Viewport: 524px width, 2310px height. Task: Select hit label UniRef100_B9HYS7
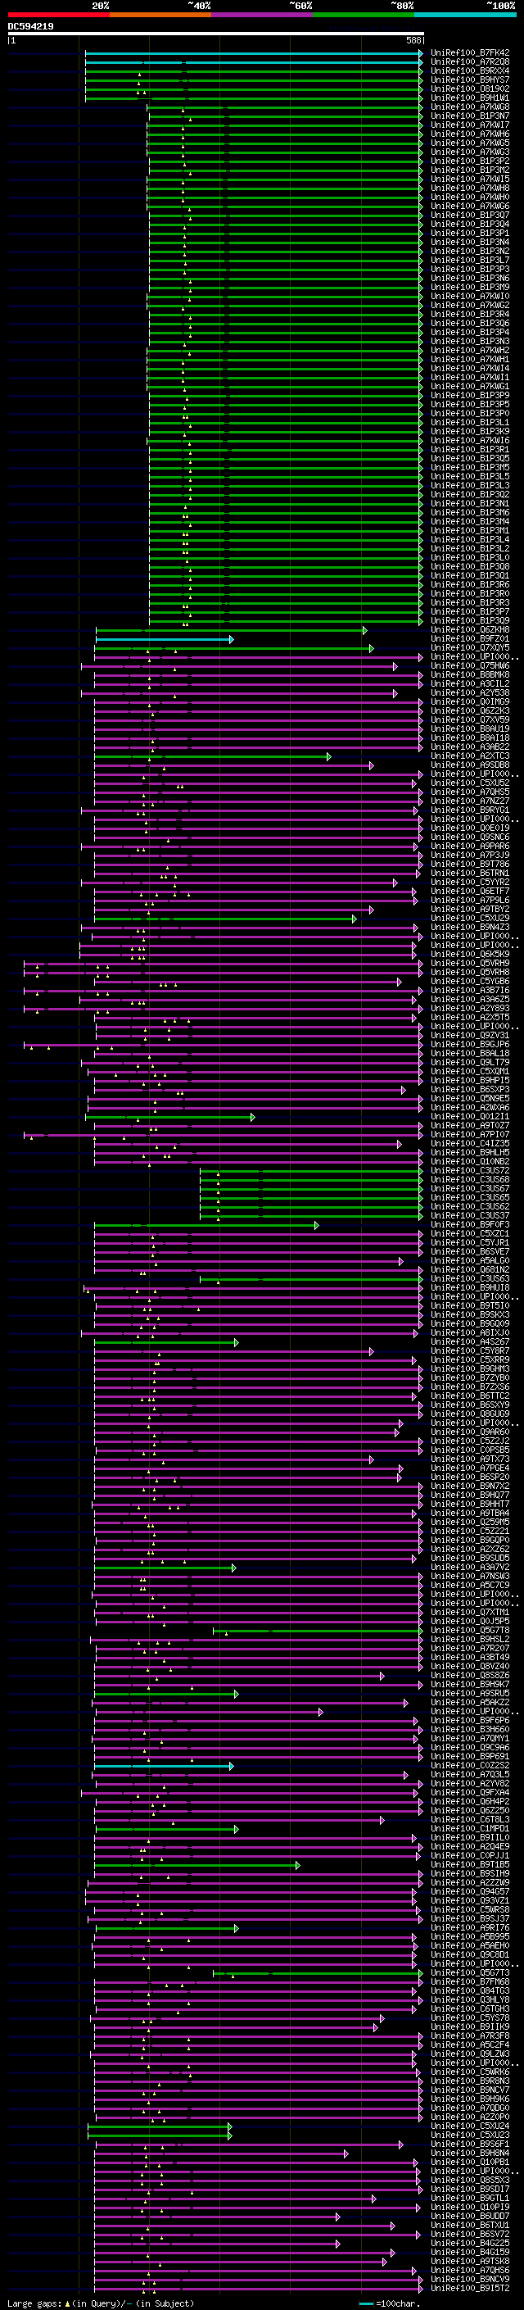[x=470, y=79]
